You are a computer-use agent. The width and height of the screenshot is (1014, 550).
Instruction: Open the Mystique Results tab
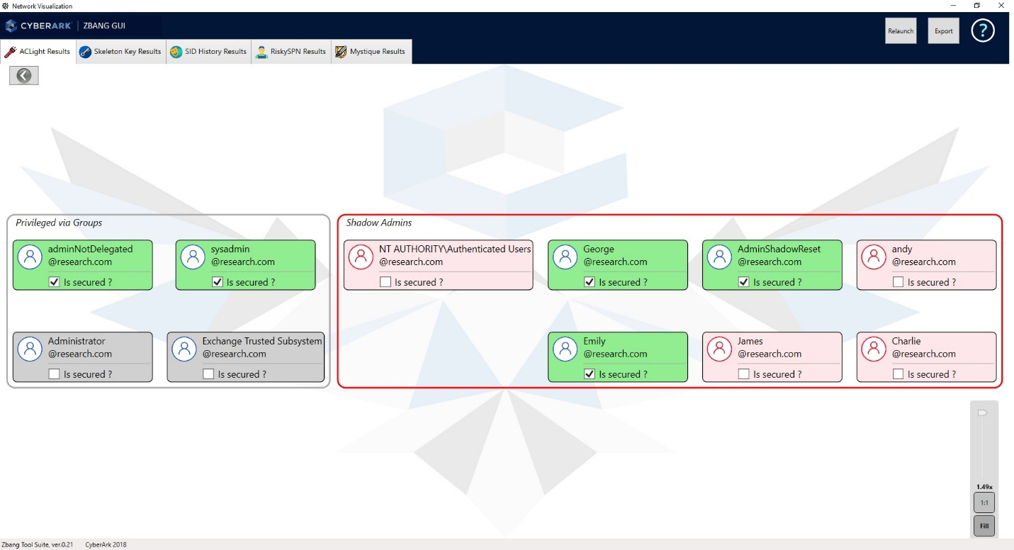coord(371,52)
